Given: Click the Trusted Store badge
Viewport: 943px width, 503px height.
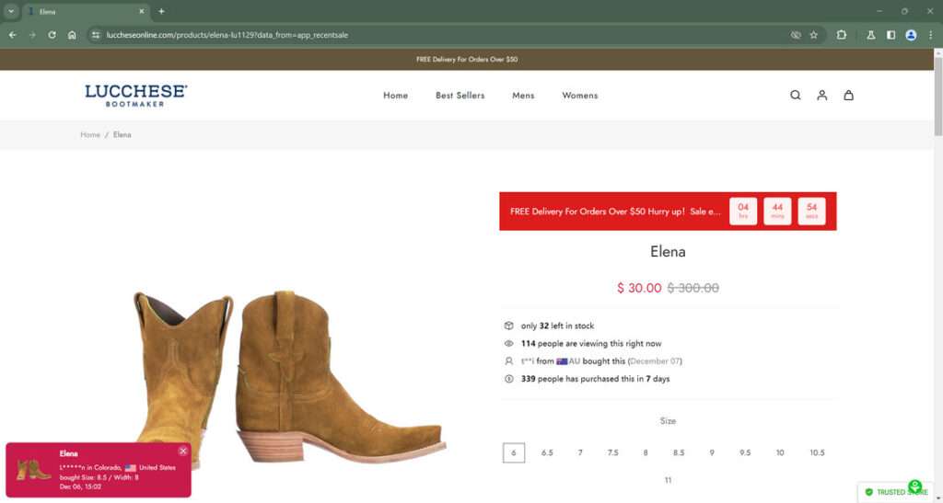Looking at the screenshot, I should click(896, 492).
